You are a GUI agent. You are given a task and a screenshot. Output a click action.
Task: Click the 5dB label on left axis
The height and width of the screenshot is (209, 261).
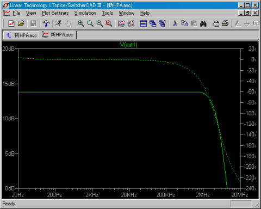(x=10, y=153)
